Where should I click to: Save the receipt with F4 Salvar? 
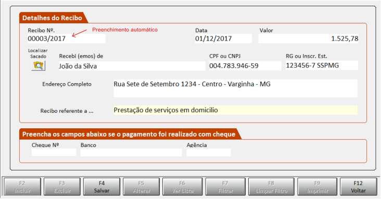pos(101,187)
